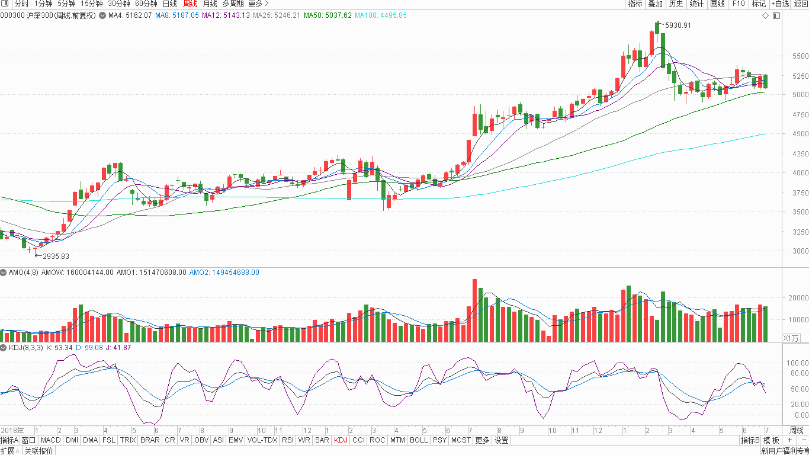Open the 关联报价 tab
Image resolution: width=809 pixels, height=455 pixels.
38,451
